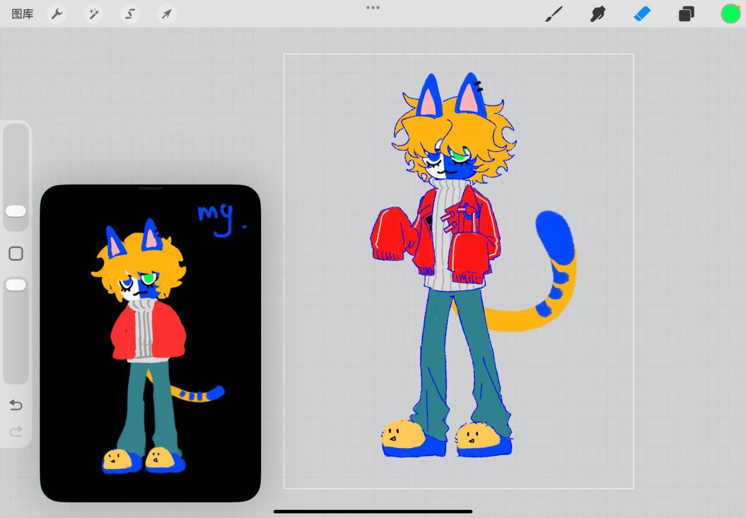Redo the last undone action
Image resolution: width=746 pixels, height=518 pixels.
16,431
